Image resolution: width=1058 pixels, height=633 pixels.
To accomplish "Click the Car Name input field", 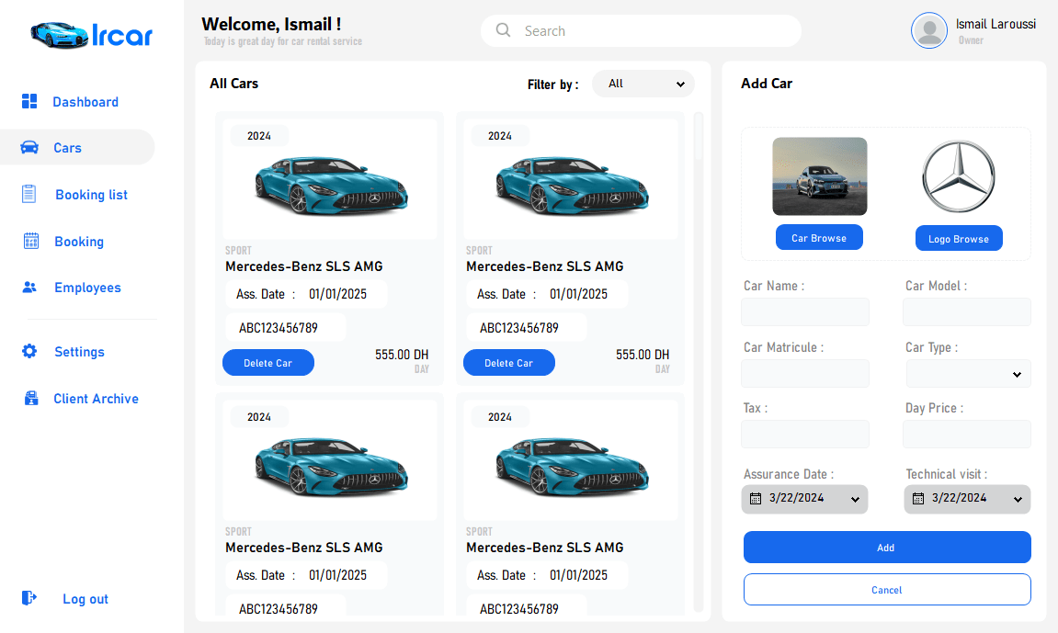I will 805,312.
